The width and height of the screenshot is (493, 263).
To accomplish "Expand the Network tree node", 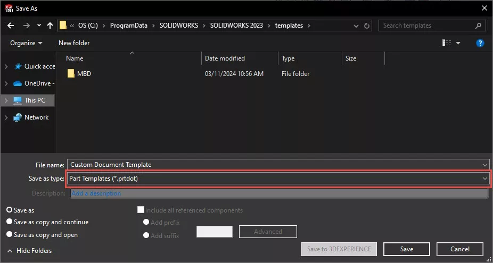I will 6,117.
